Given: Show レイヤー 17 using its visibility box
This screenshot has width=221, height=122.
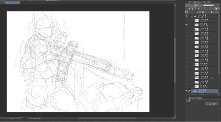Looking at the screenshot, I should tap(186, 34).
